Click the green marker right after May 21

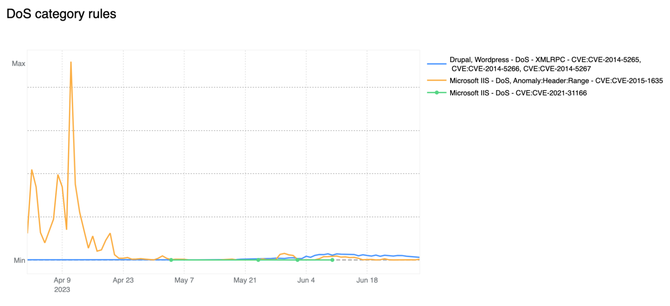point(258,260)
